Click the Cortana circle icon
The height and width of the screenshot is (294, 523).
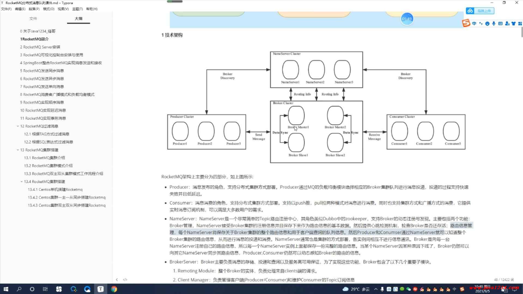[32, 289]
